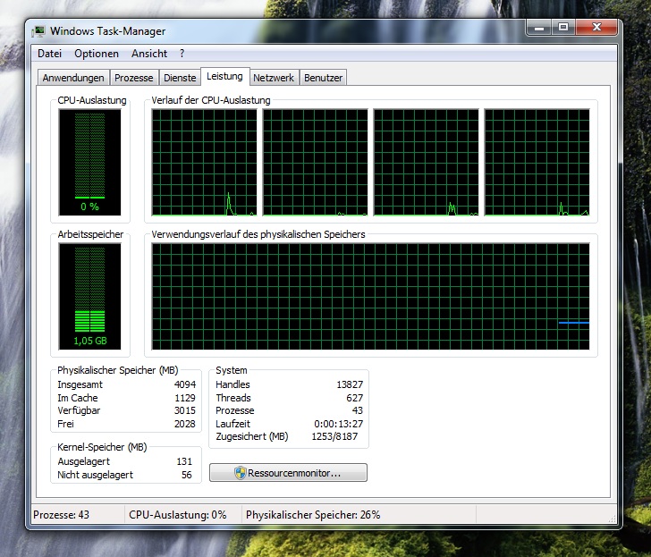Open the Ansicht menu
651x557 pixels.
[x=149, y=54]
